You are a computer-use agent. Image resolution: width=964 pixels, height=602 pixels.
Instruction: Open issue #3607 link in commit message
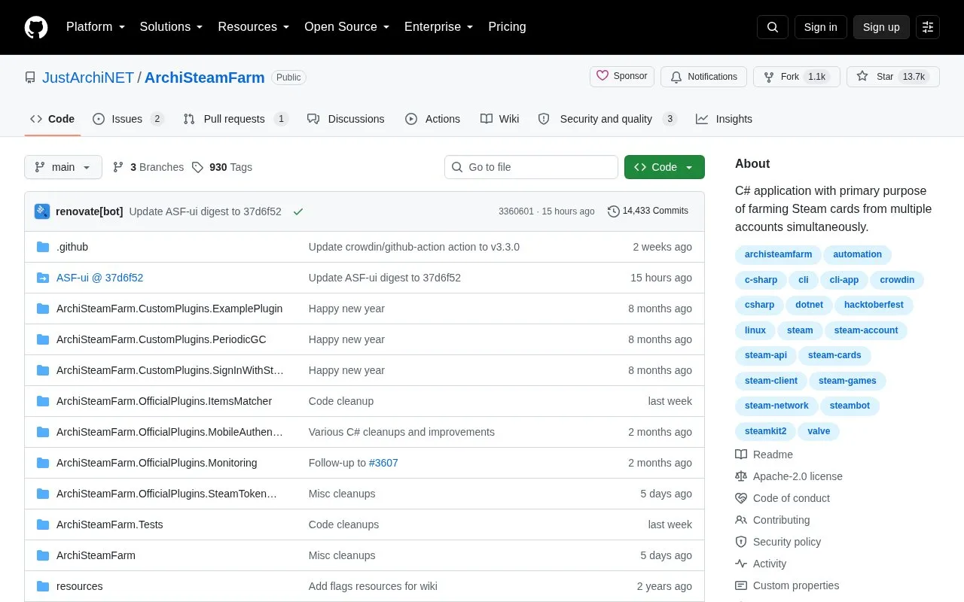click(x=383, y=463)
